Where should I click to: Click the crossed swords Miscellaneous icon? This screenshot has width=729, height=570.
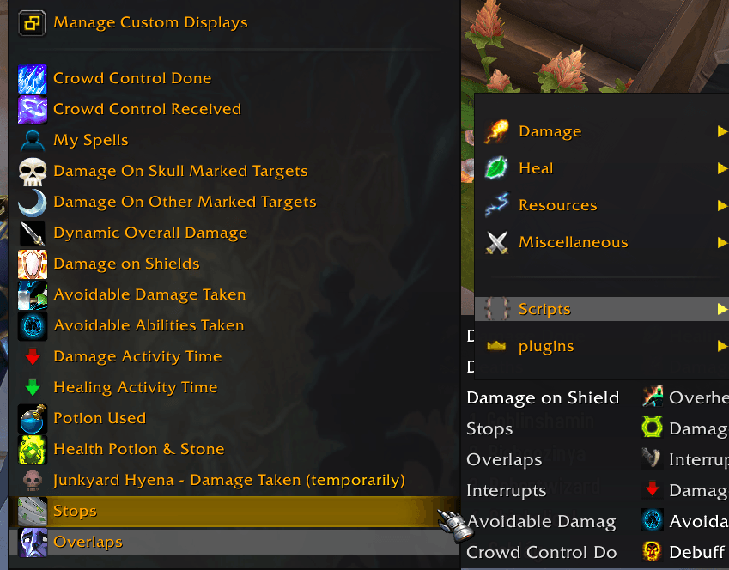pos(496,242)
